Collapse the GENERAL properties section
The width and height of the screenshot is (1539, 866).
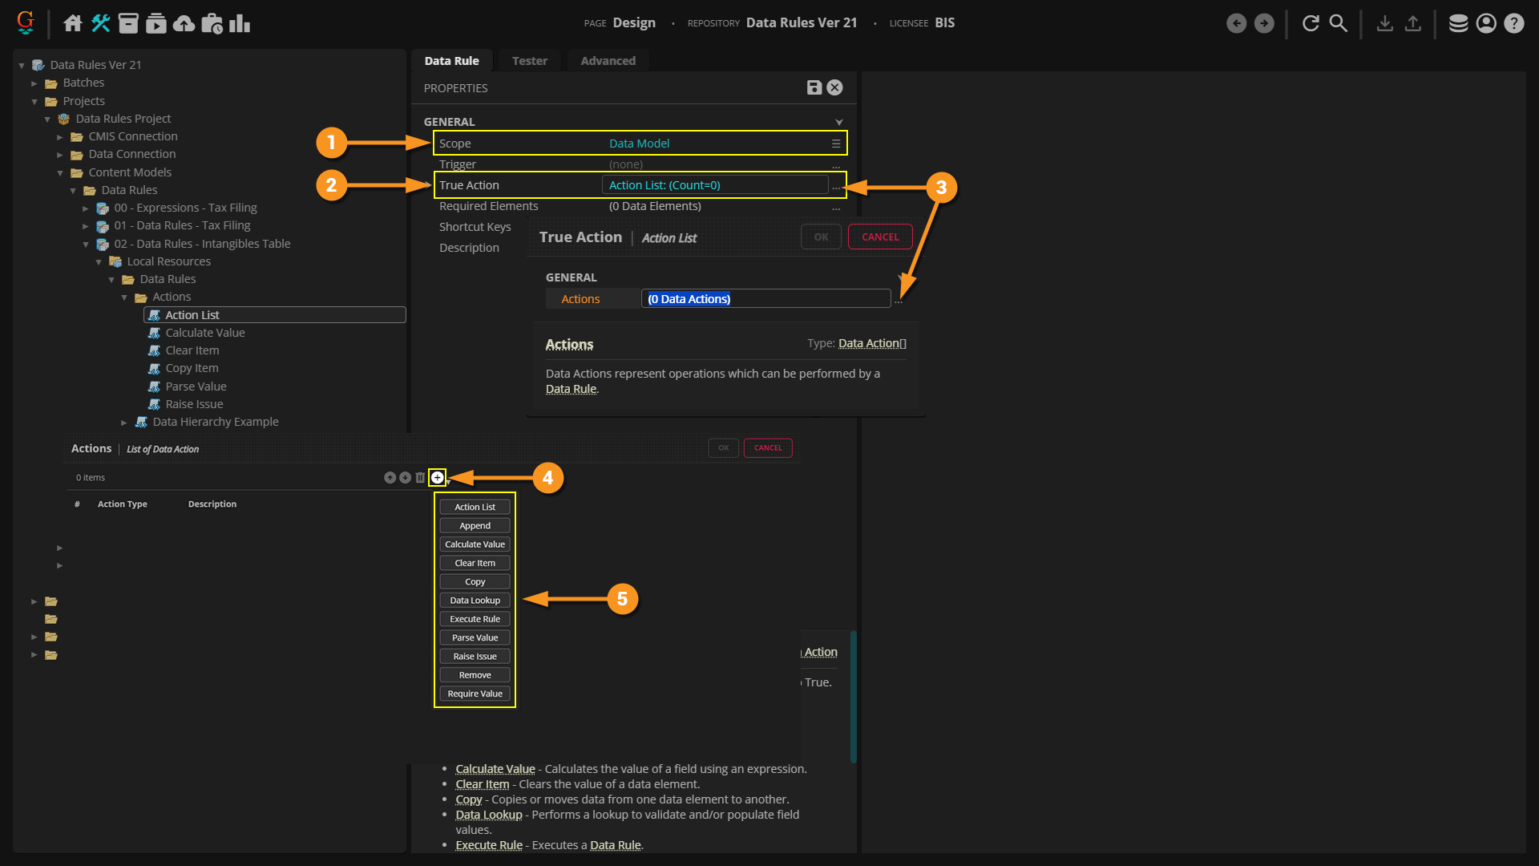[838, 122]
